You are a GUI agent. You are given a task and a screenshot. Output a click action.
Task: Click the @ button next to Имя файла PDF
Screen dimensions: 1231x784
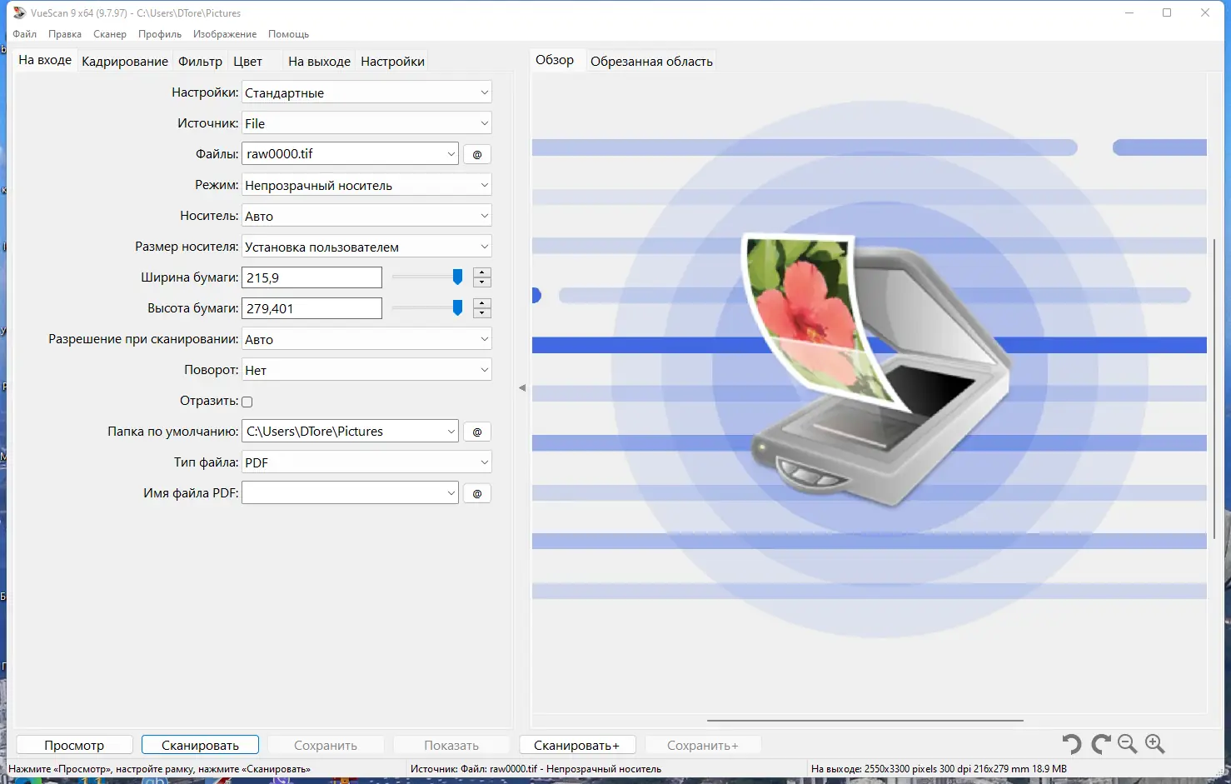(476, 492)
